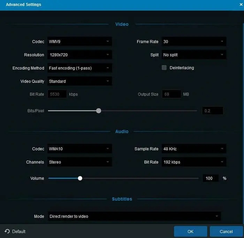Open the subtitles Mode dropdown
Image resolution: width=244 pixels, height=238 pixels.
coord(134,216)
